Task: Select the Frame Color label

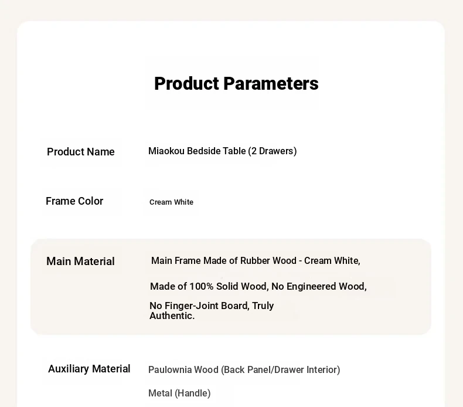Action: 74,201
